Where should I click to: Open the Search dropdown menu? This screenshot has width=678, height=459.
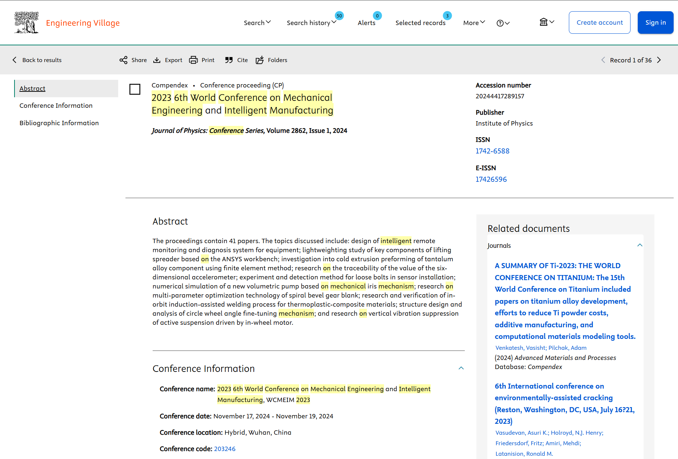[x=257, y=23]
